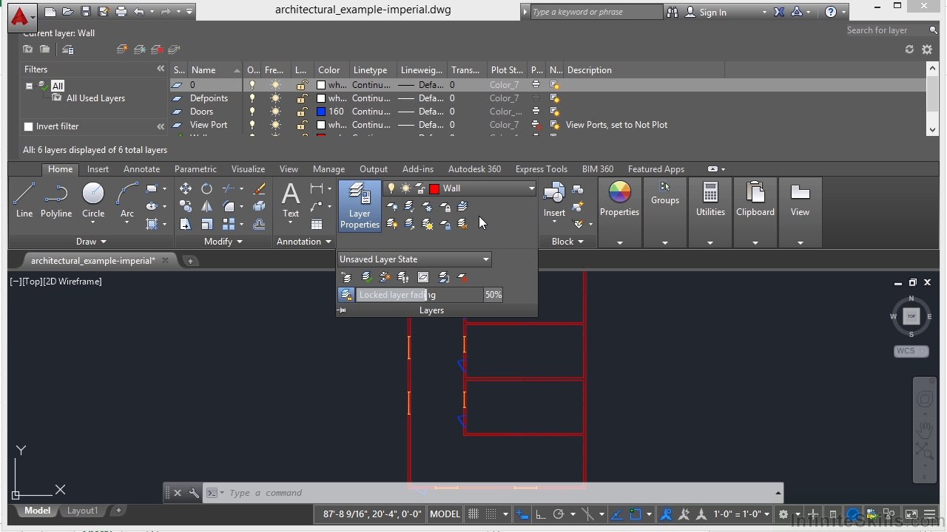947x532 pixels.
Task: Toggle dynamic input in status bar
Action: pos(522,514)
